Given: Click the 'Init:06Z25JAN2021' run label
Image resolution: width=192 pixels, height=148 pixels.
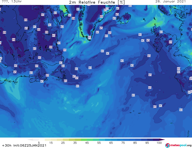Looking at the screenshot, I should tap(30, 145).
